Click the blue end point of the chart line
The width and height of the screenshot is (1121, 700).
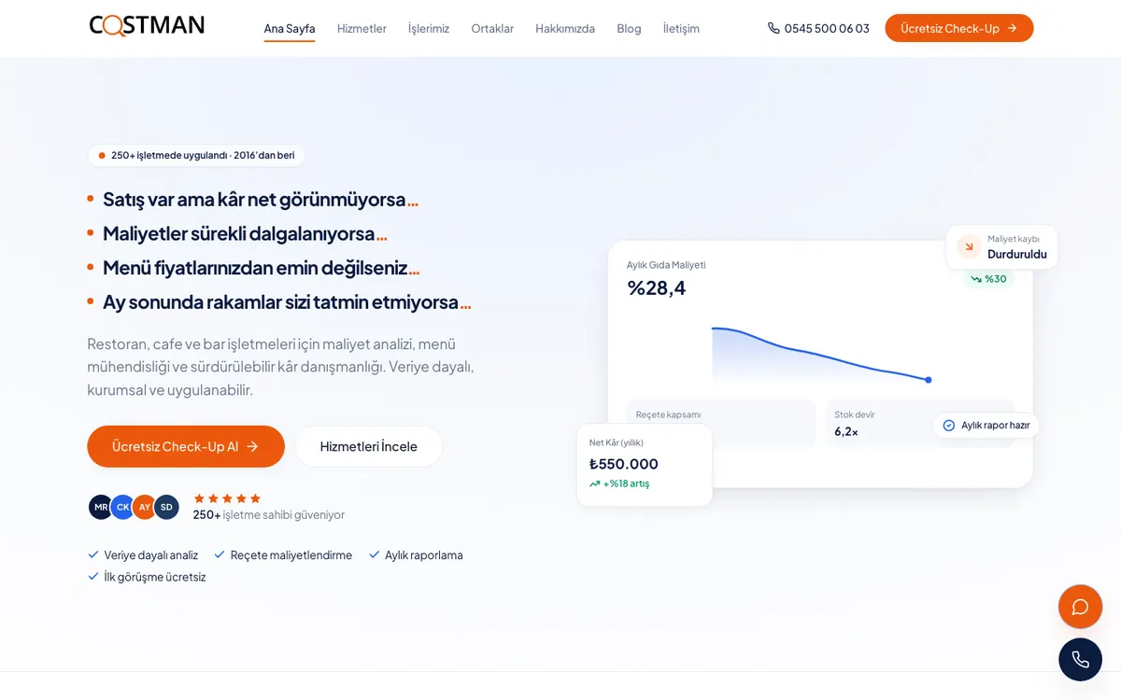pyautogui.click(x=929, y=380)
